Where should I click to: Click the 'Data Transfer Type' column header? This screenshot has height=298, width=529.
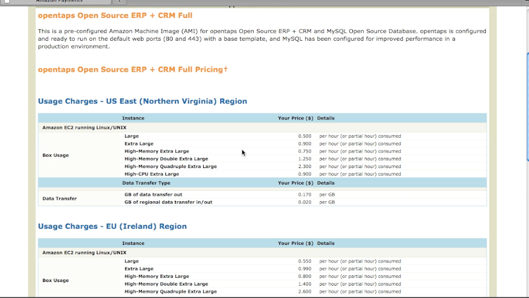[146, 183]
